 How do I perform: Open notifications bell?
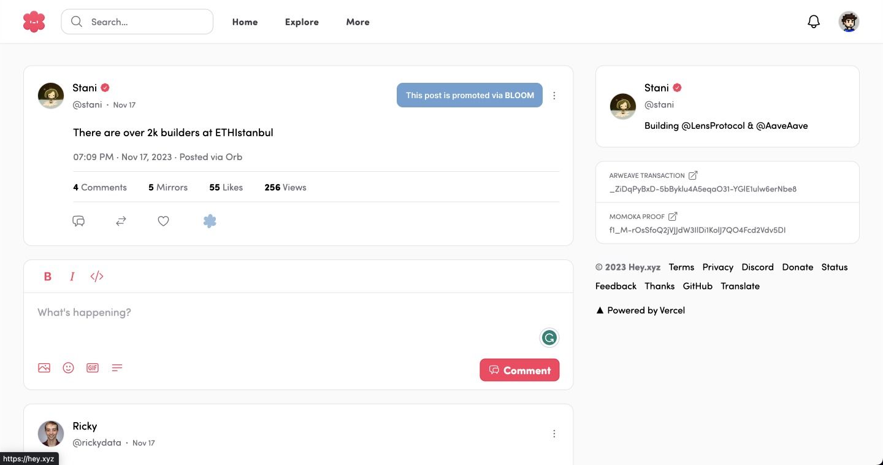814,21
